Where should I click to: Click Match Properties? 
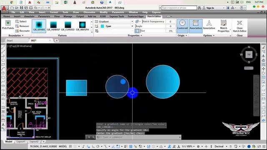(x=224, y=26)
